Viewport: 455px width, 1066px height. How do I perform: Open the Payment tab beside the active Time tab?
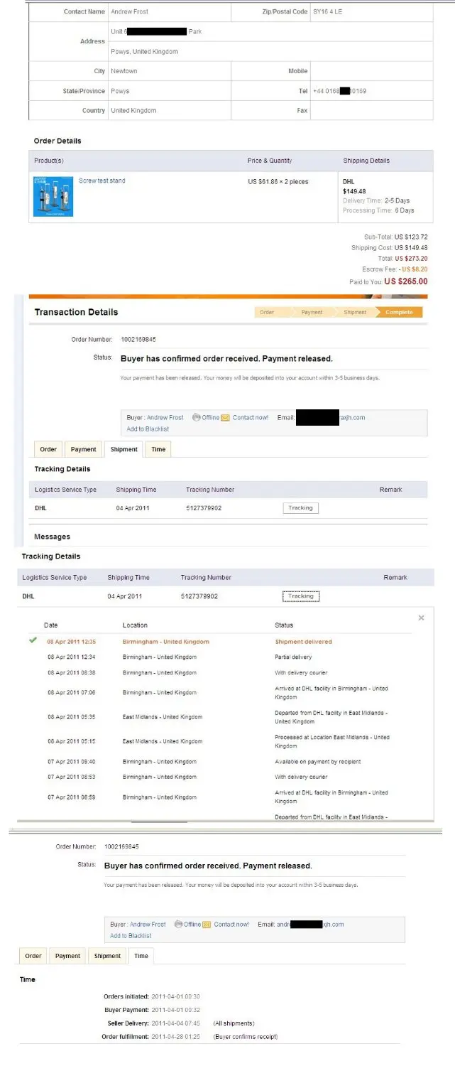[67, 956]
